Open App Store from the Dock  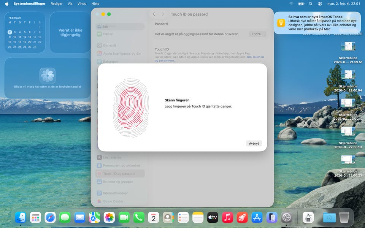pyautogui.click(x=257, y=217)
